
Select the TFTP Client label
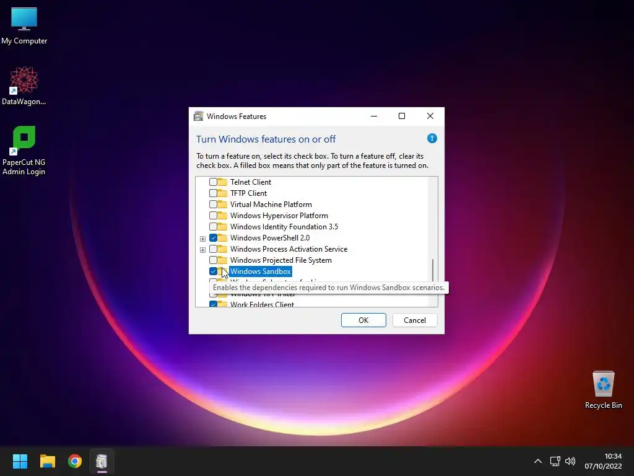click(x=248, y=193)
